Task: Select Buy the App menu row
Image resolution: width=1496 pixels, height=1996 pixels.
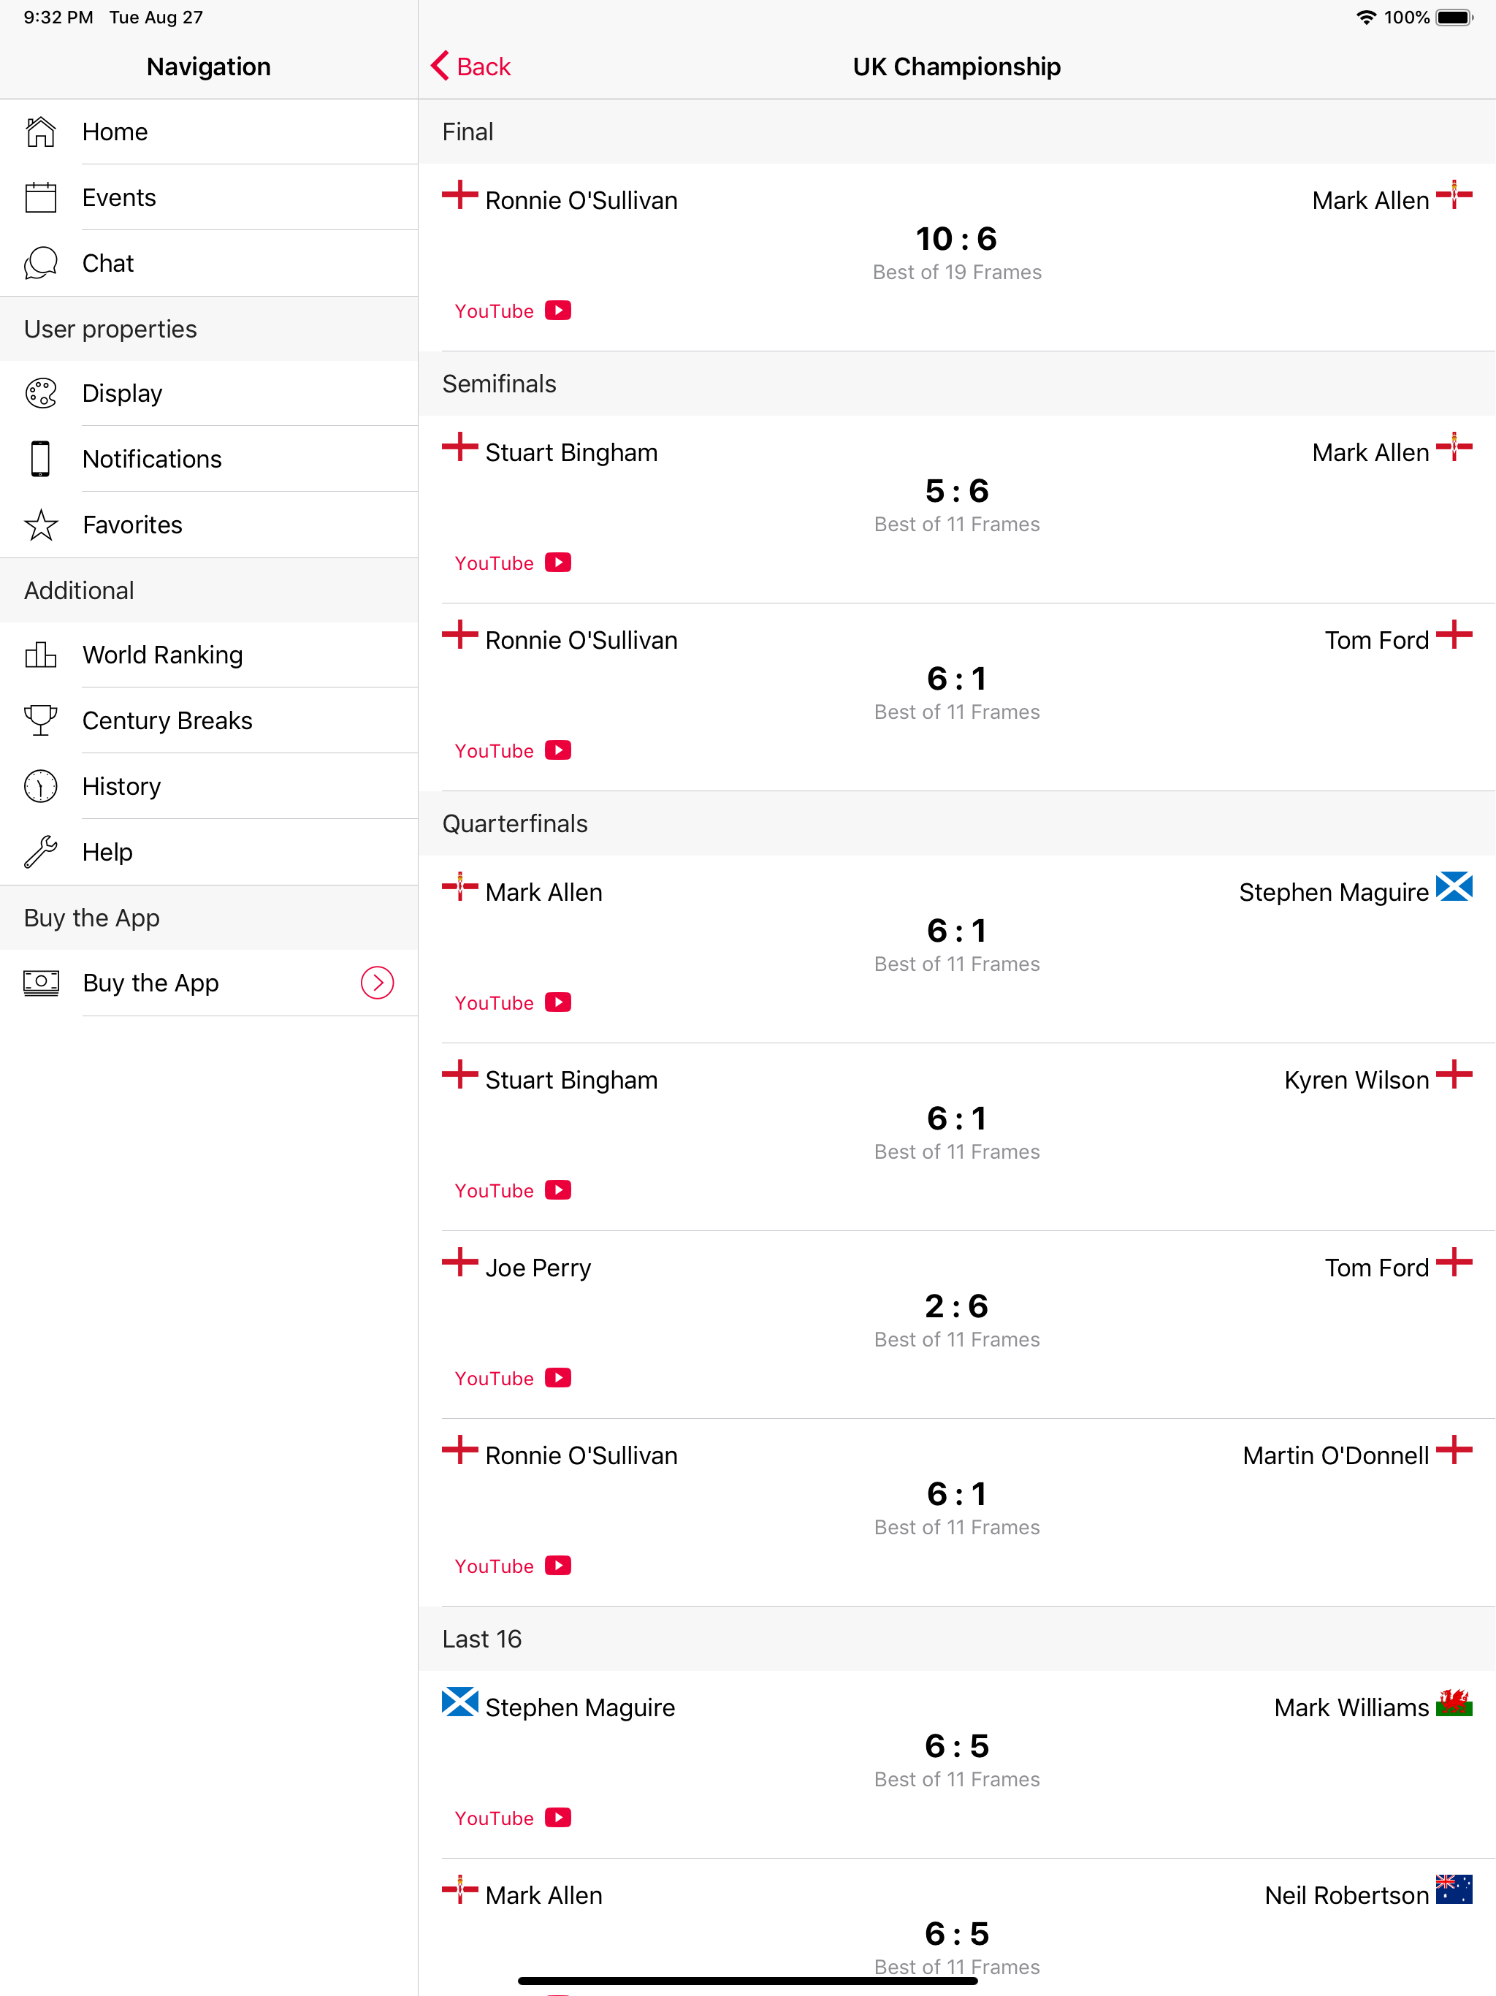Action: tap(208, 983)
